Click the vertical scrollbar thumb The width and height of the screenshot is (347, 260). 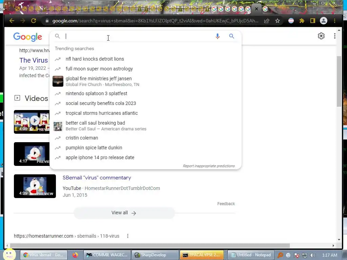click(x=339, y=81)
